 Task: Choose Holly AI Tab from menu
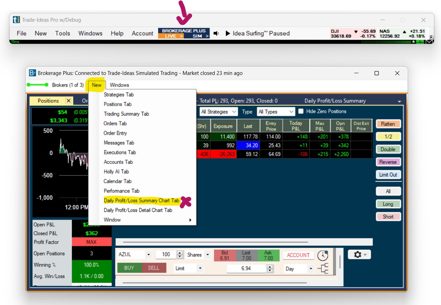(116, 172)
